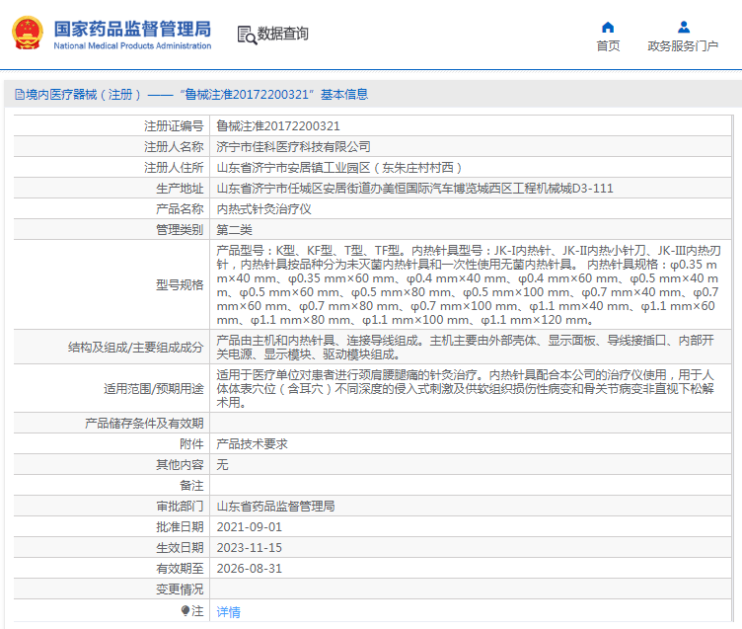Select 无 in 其他内容 row
The width and height of the screenshot is (742, 629).
222,465
